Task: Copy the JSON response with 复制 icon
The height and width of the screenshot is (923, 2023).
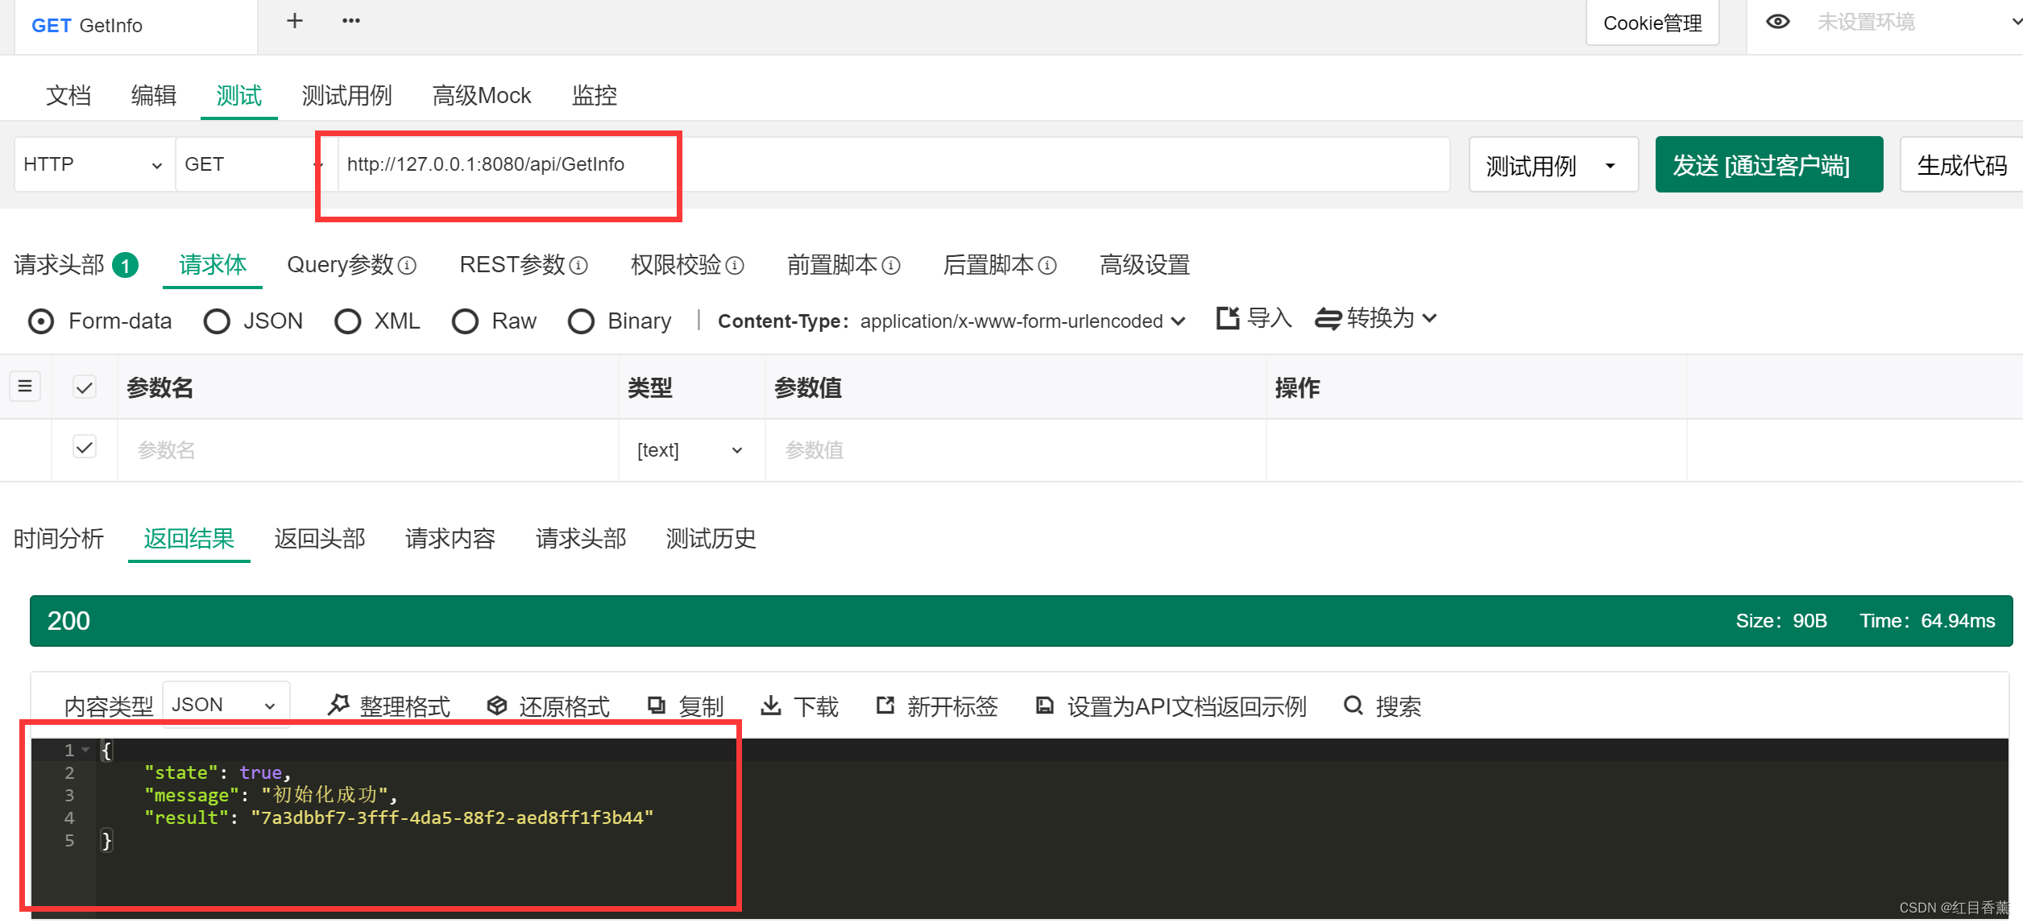Action: pos(655,705)
